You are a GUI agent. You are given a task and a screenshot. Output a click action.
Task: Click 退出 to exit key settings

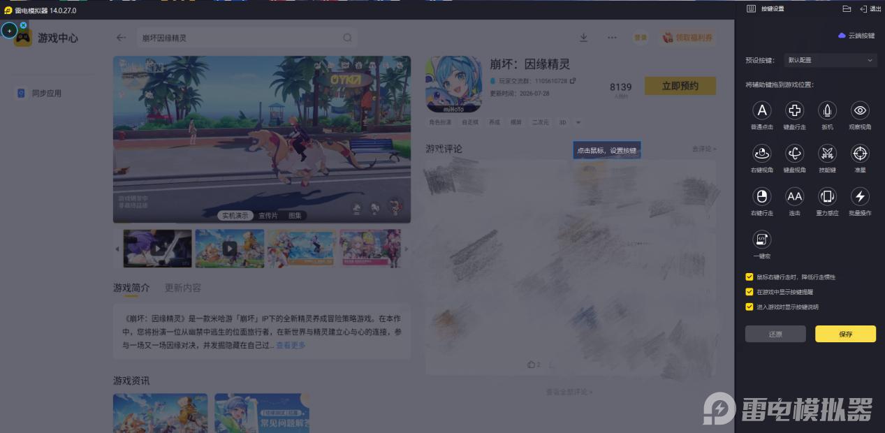click(871, 9)
